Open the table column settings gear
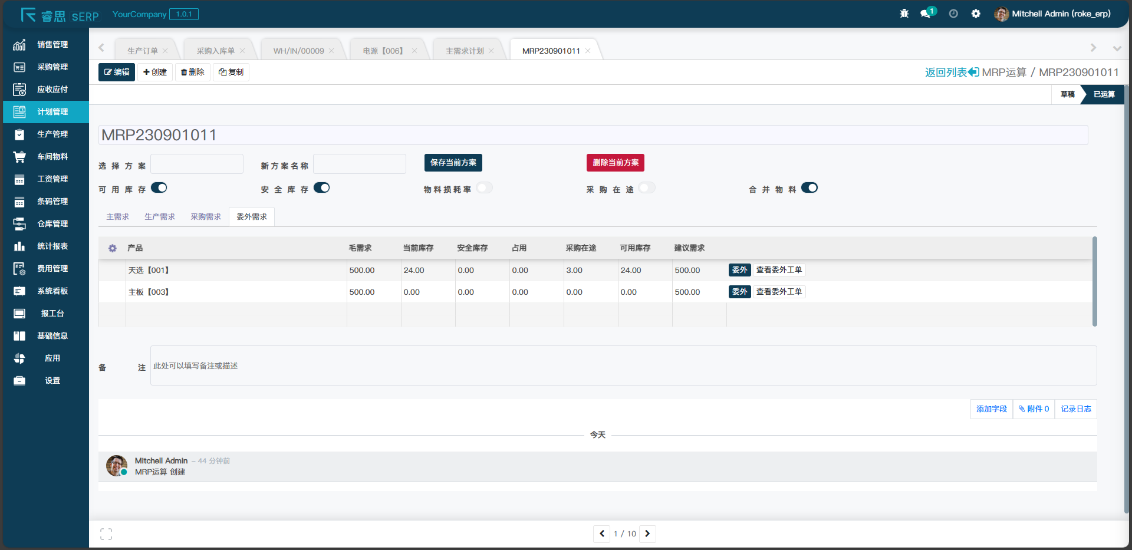 (112, 248)
